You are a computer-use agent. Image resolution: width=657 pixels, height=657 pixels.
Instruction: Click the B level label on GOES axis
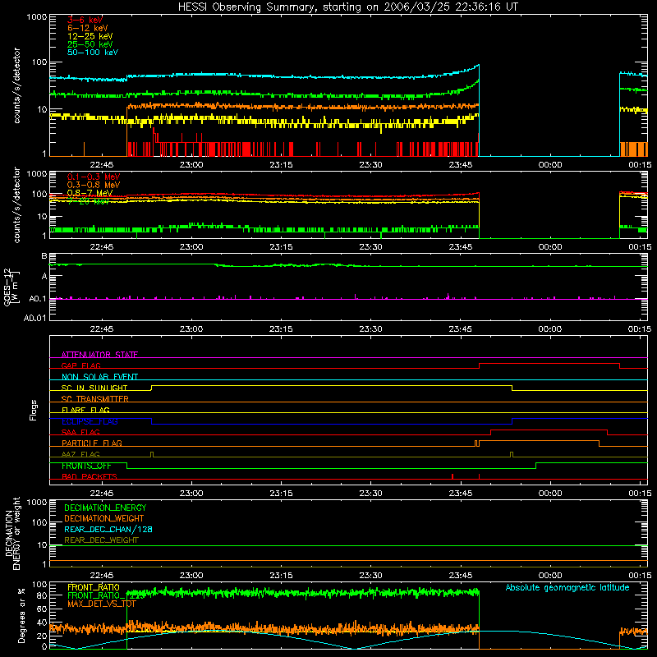tap(44, 256)
